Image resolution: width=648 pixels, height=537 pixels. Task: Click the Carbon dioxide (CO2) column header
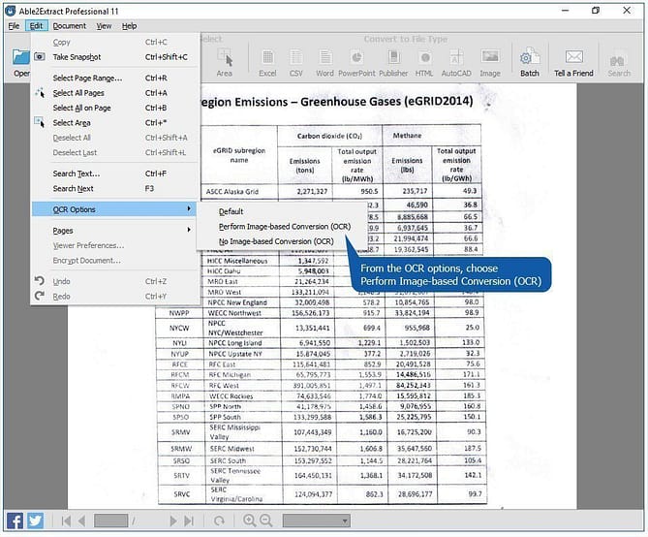[x=329, y=136]
